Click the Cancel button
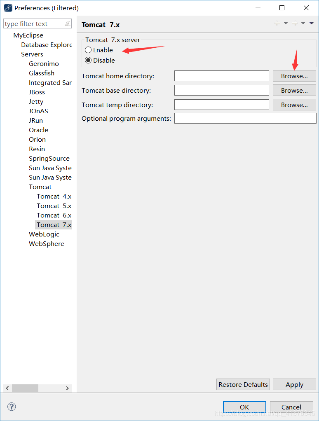This screenshot has height=421, width=319. click(x=291, y=407)
